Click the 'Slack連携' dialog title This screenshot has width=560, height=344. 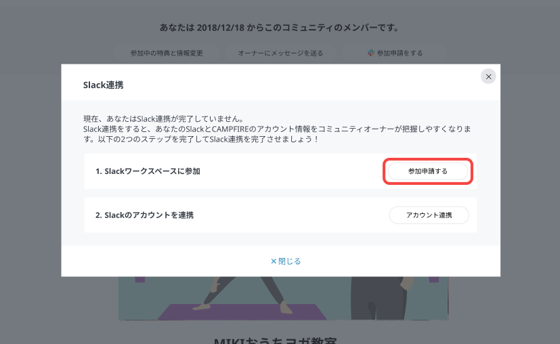pos(103,86)
